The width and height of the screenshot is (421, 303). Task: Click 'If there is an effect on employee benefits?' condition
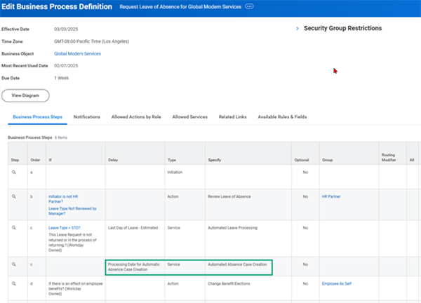click(x=76, y=289)
